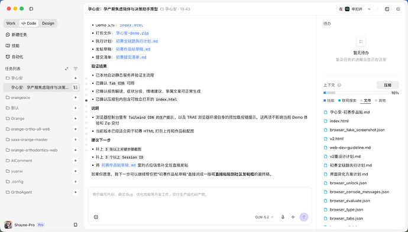This screenshot has height=232, width=408.
Task: Click the 新建任务 new task icon
Action: tap(8, 35)
